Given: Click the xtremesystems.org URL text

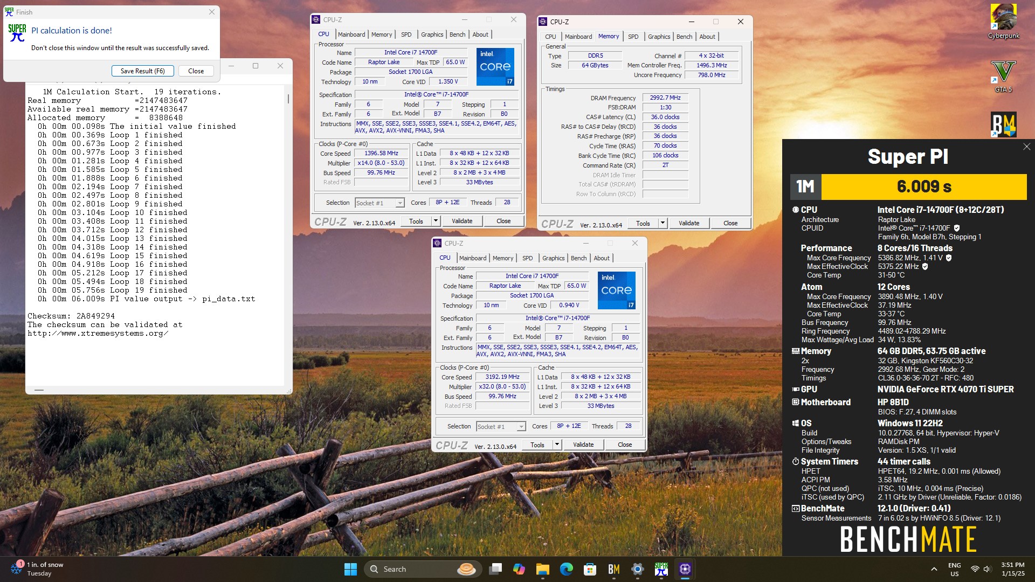Looking at the screenshot, I should pos(98,333).
